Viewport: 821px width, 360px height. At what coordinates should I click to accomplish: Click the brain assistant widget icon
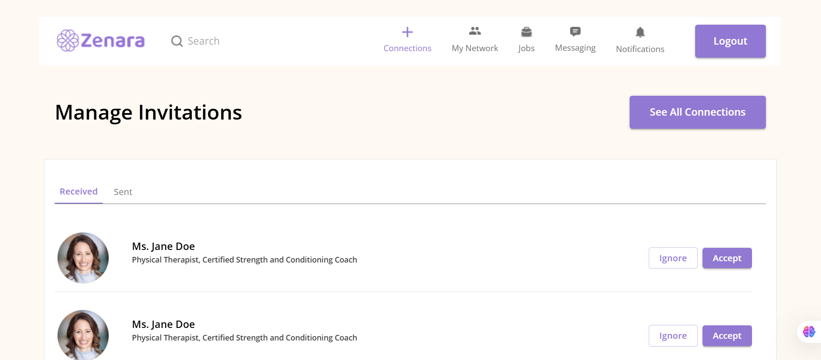coord(809,332)
